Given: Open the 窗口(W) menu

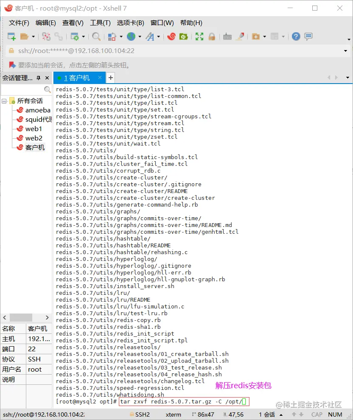Looking at the screenshot, I should (162, 23).
